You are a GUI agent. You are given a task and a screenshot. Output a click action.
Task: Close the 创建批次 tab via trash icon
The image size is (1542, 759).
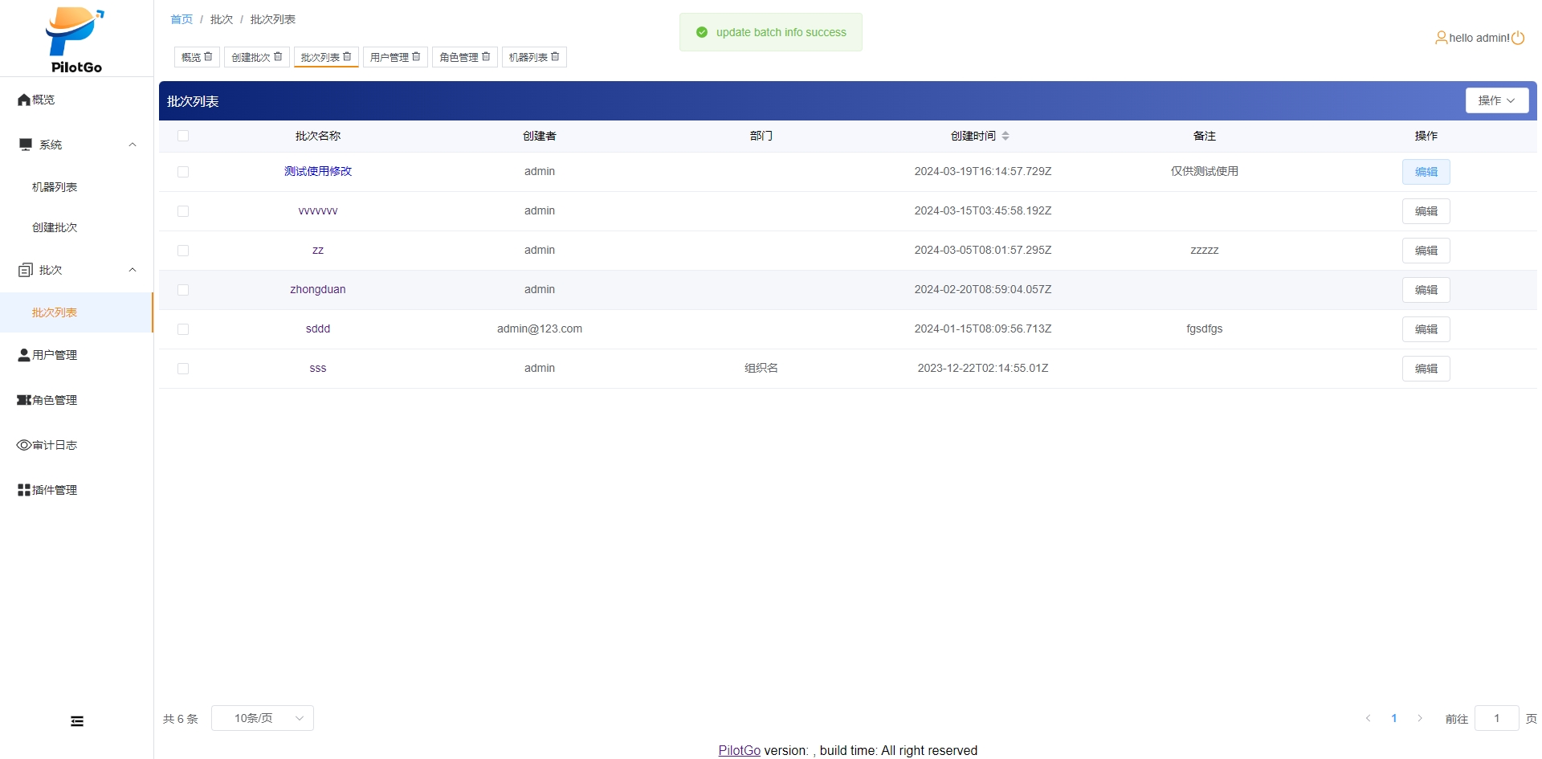(x=278, y=57)
